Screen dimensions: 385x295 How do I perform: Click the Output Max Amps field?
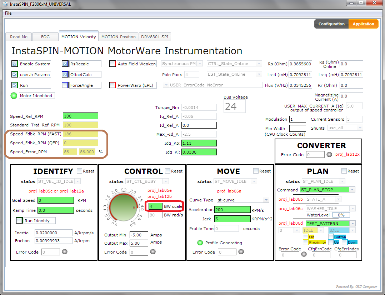(x=139, y=243)
